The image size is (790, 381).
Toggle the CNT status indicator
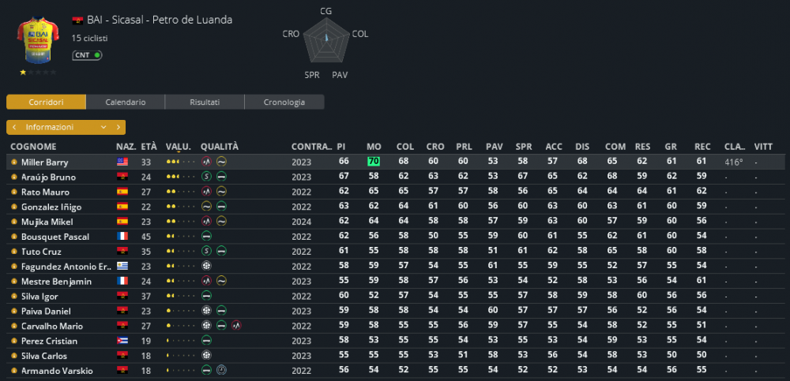pos(87,55)
